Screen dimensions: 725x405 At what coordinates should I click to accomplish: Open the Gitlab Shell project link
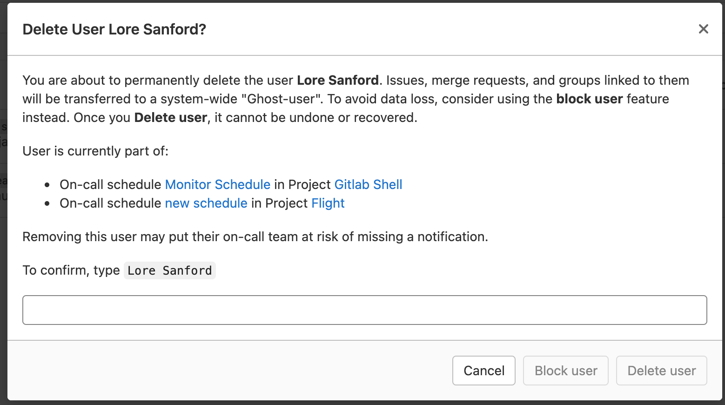point(368,184)
